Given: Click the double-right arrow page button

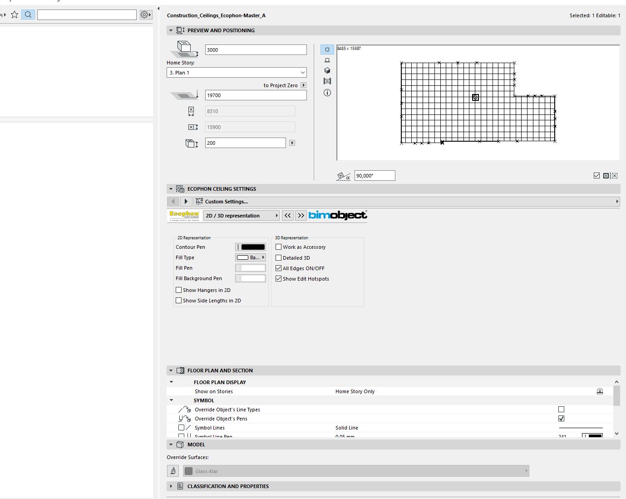Looking at the screenshot, I should (x=301, y=216).
